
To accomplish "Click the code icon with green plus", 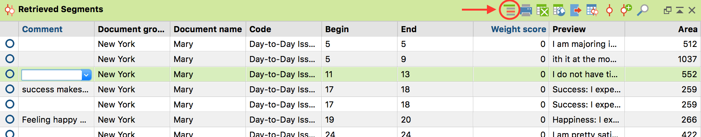I will point(626,10).
